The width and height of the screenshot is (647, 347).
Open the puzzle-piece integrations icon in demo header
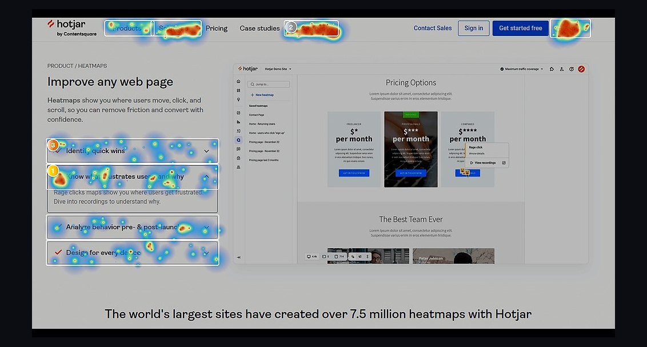click(552, 69)
